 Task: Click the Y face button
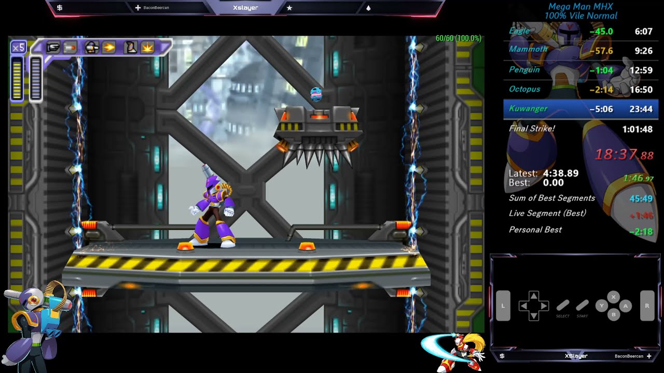pos(602,306)
